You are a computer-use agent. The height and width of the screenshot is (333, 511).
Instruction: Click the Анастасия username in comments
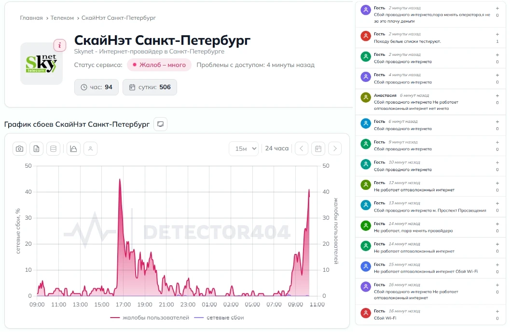[x=385, y=95]
